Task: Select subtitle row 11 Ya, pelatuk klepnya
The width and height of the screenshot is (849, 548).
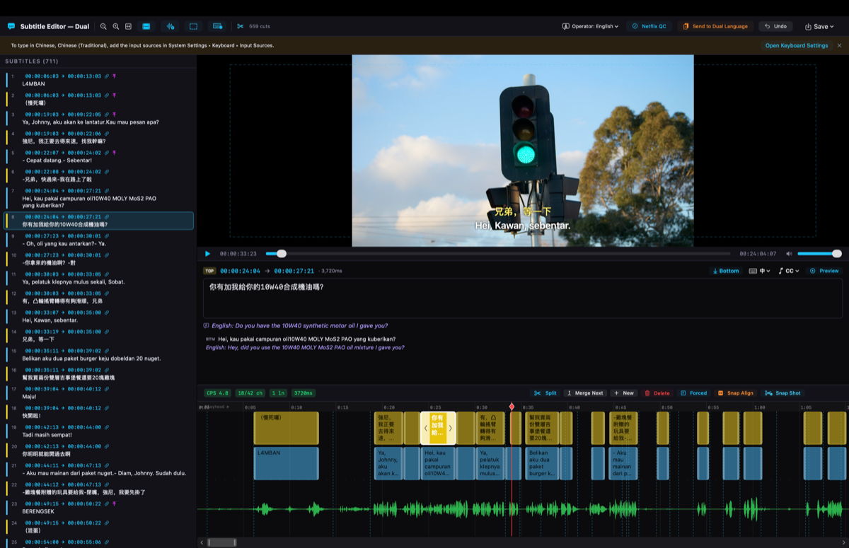Action: [98, 278]
